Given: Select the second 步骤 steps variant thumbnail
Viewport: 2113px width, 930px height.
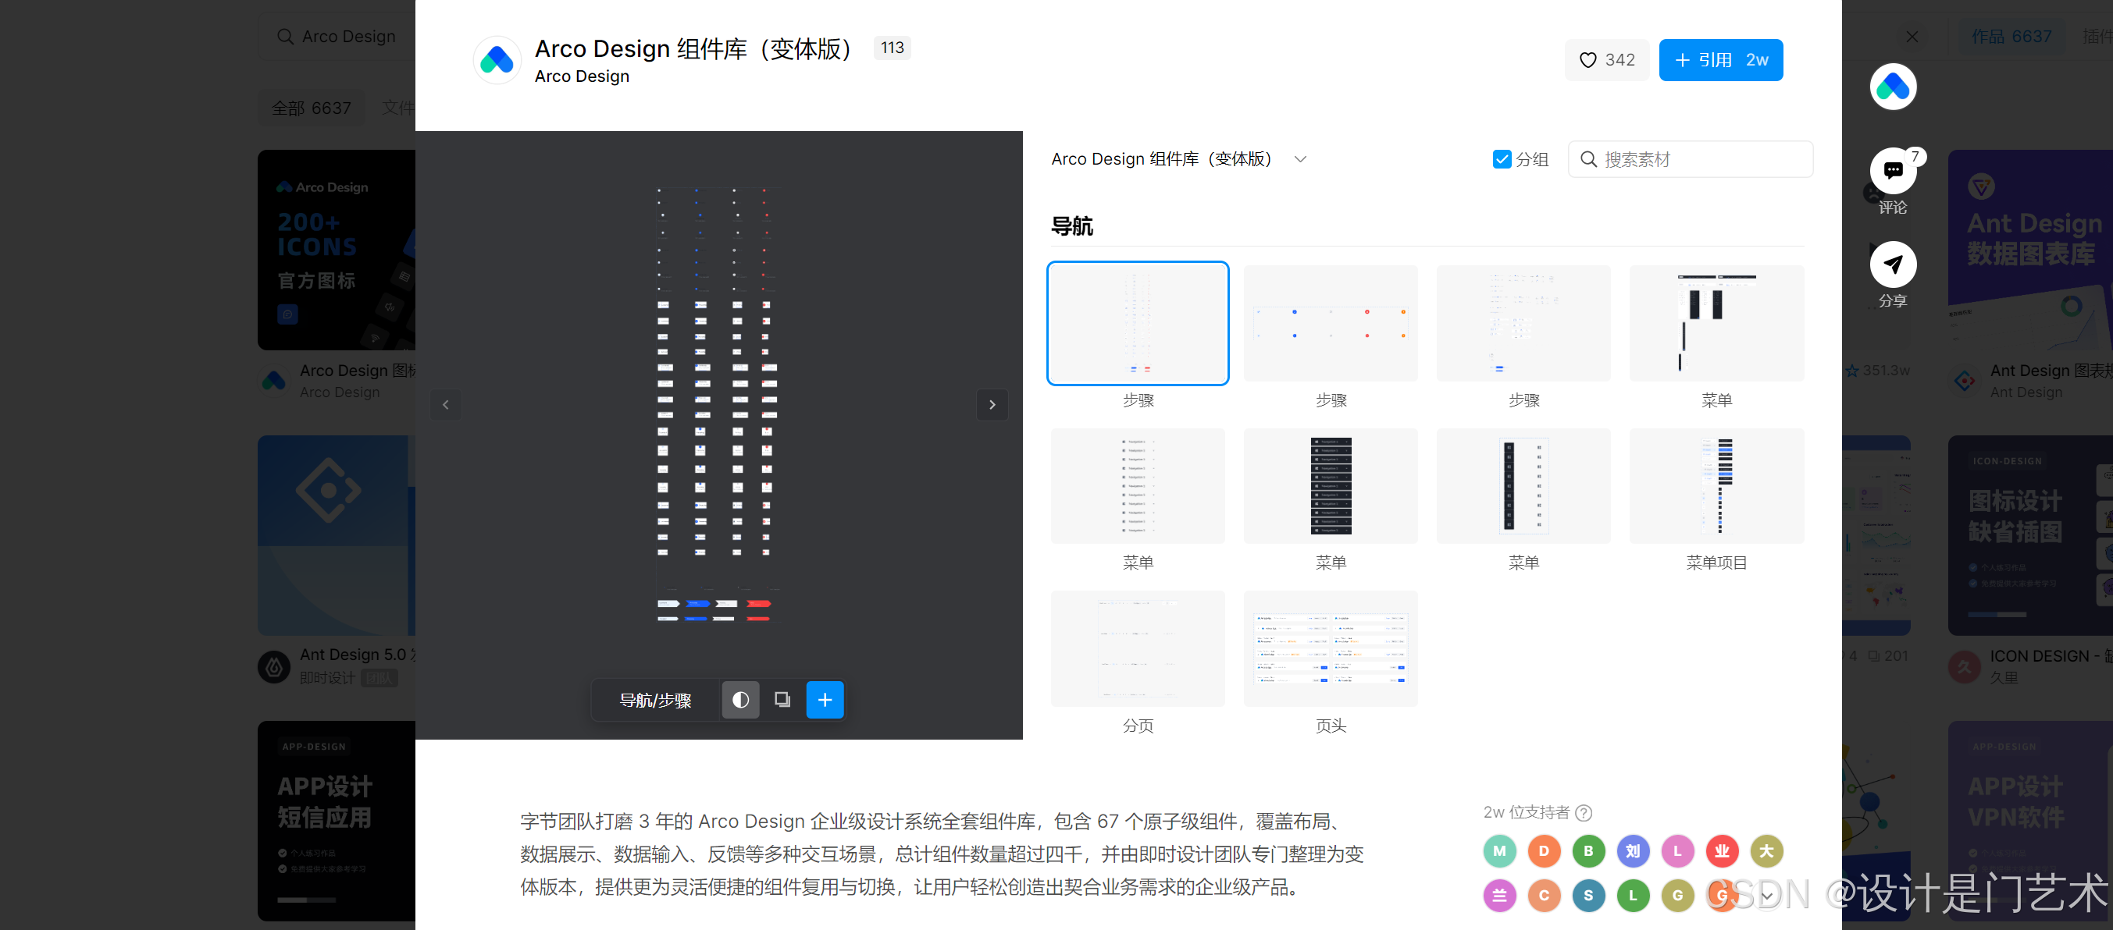Looking at the screenshot, I should click(x=1331, y=323).
